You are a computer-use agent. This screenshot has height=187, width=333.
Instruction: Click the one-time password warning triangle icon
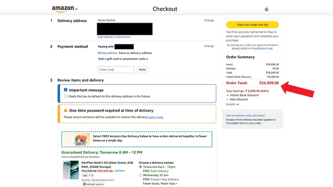[x=66, y=110]
